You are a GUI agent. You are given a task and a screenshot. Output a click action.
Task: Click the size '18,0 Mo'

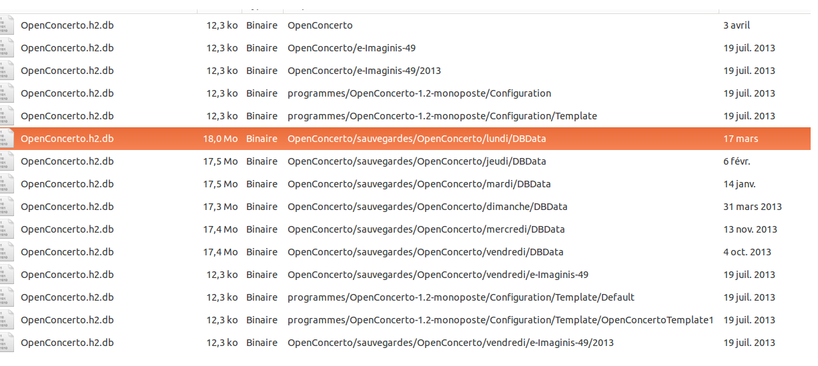pos(221,139)
